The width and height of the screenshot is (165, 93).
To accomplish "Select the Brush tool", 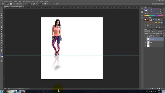I will (x=2, y=25).
